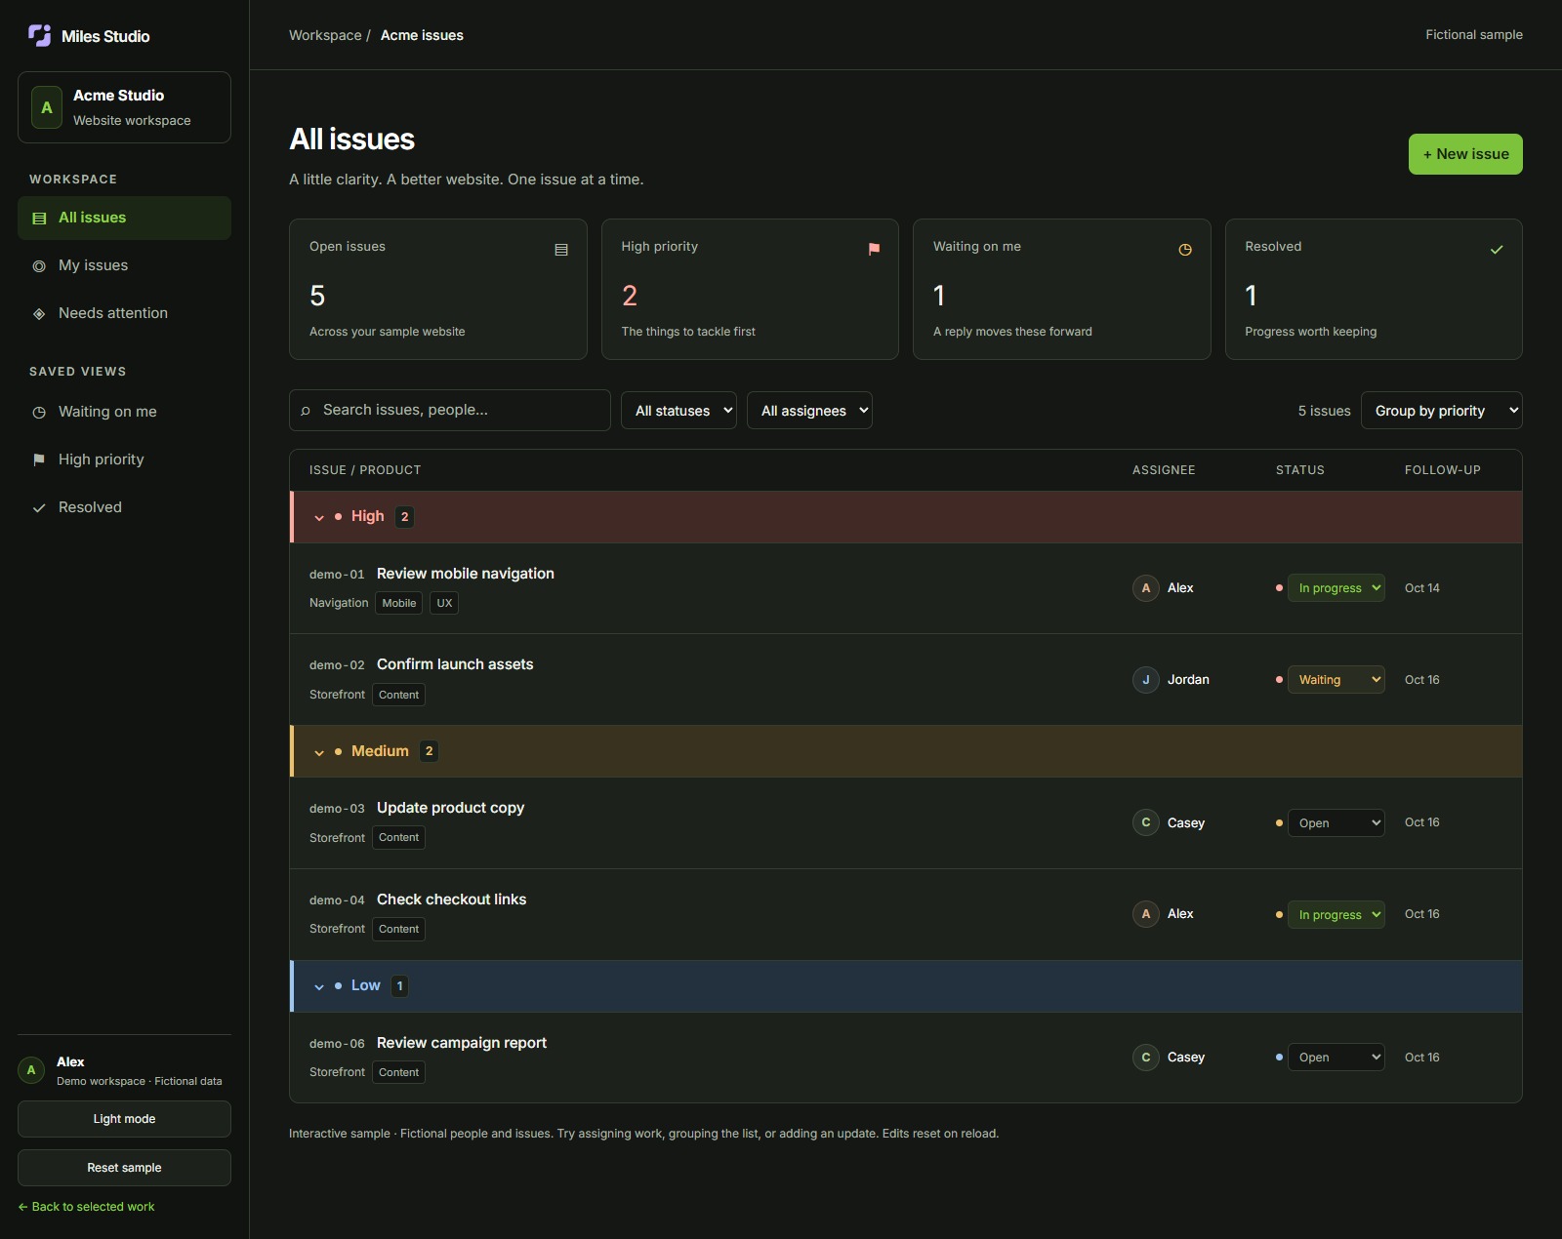The height and width of the screenshot is (1239, 1562).
Task: Click the Miles Studio logo icon
Action: (39, 36)
